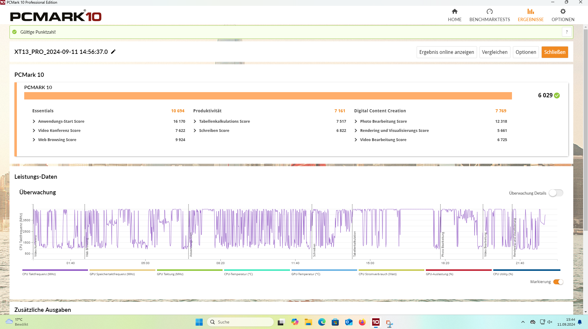Open Microsoft Store from taskbar
This screenshot has height=329, width=588.
click(x=335, y=322)
